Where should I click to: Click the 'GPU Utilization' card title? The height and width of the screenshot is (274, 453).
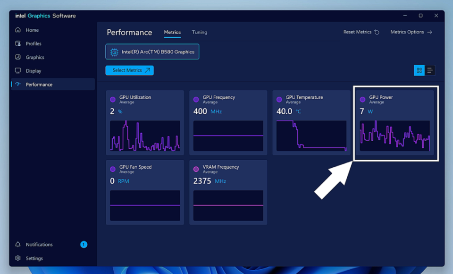click(x=135, y=97)
